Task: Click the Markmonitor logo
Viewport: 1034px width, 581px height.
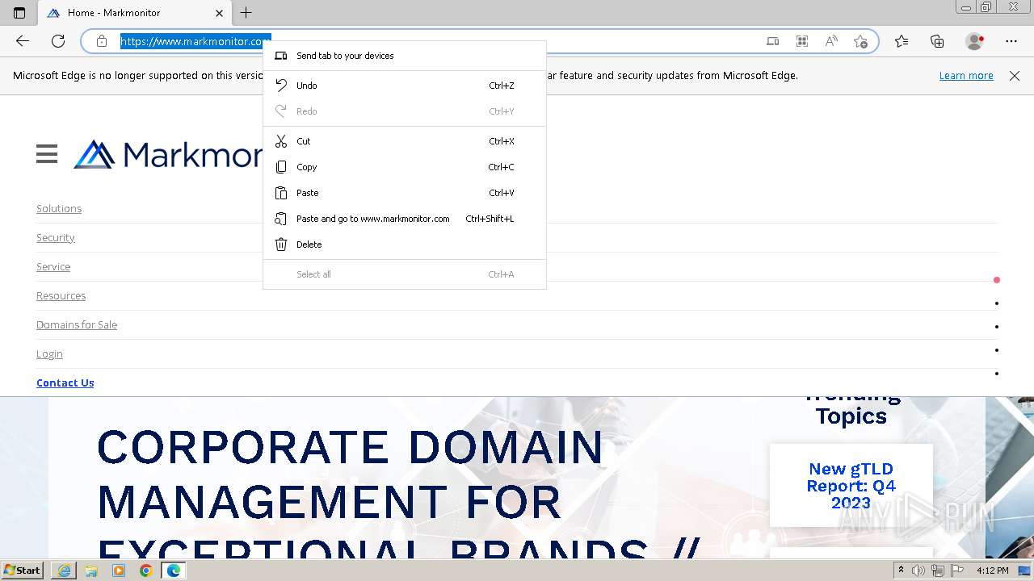Action: pyautogui.click(x=168, y=155)
